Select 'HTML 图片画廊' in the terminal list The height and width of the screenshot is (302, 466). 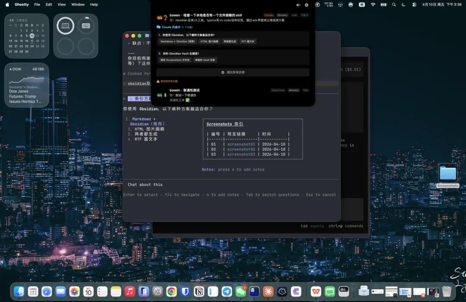click(x=149, y=129)
